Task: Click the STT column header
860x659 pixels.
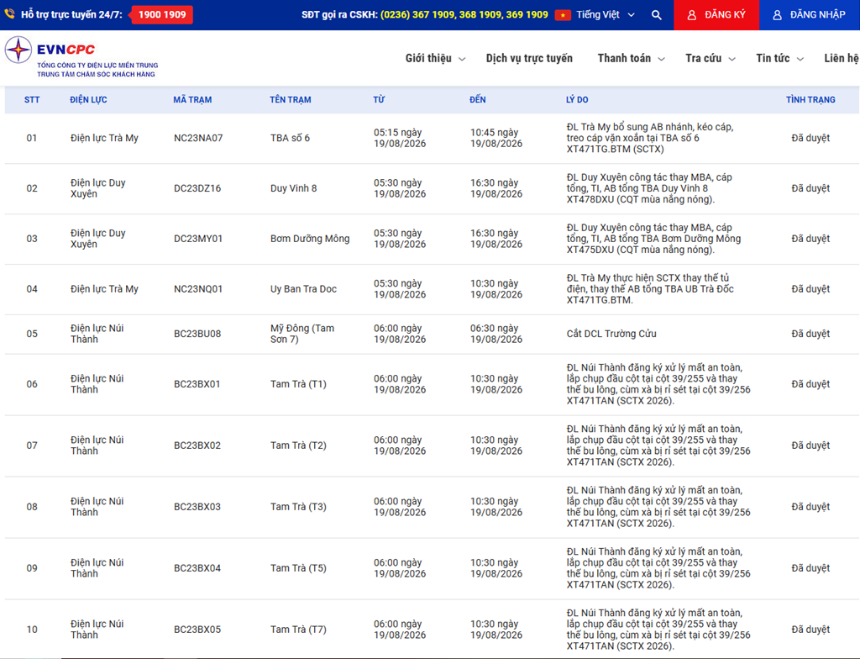Action: point(32,99)
